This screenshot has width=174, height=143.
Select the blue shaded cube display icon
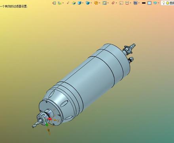[79, 3]
